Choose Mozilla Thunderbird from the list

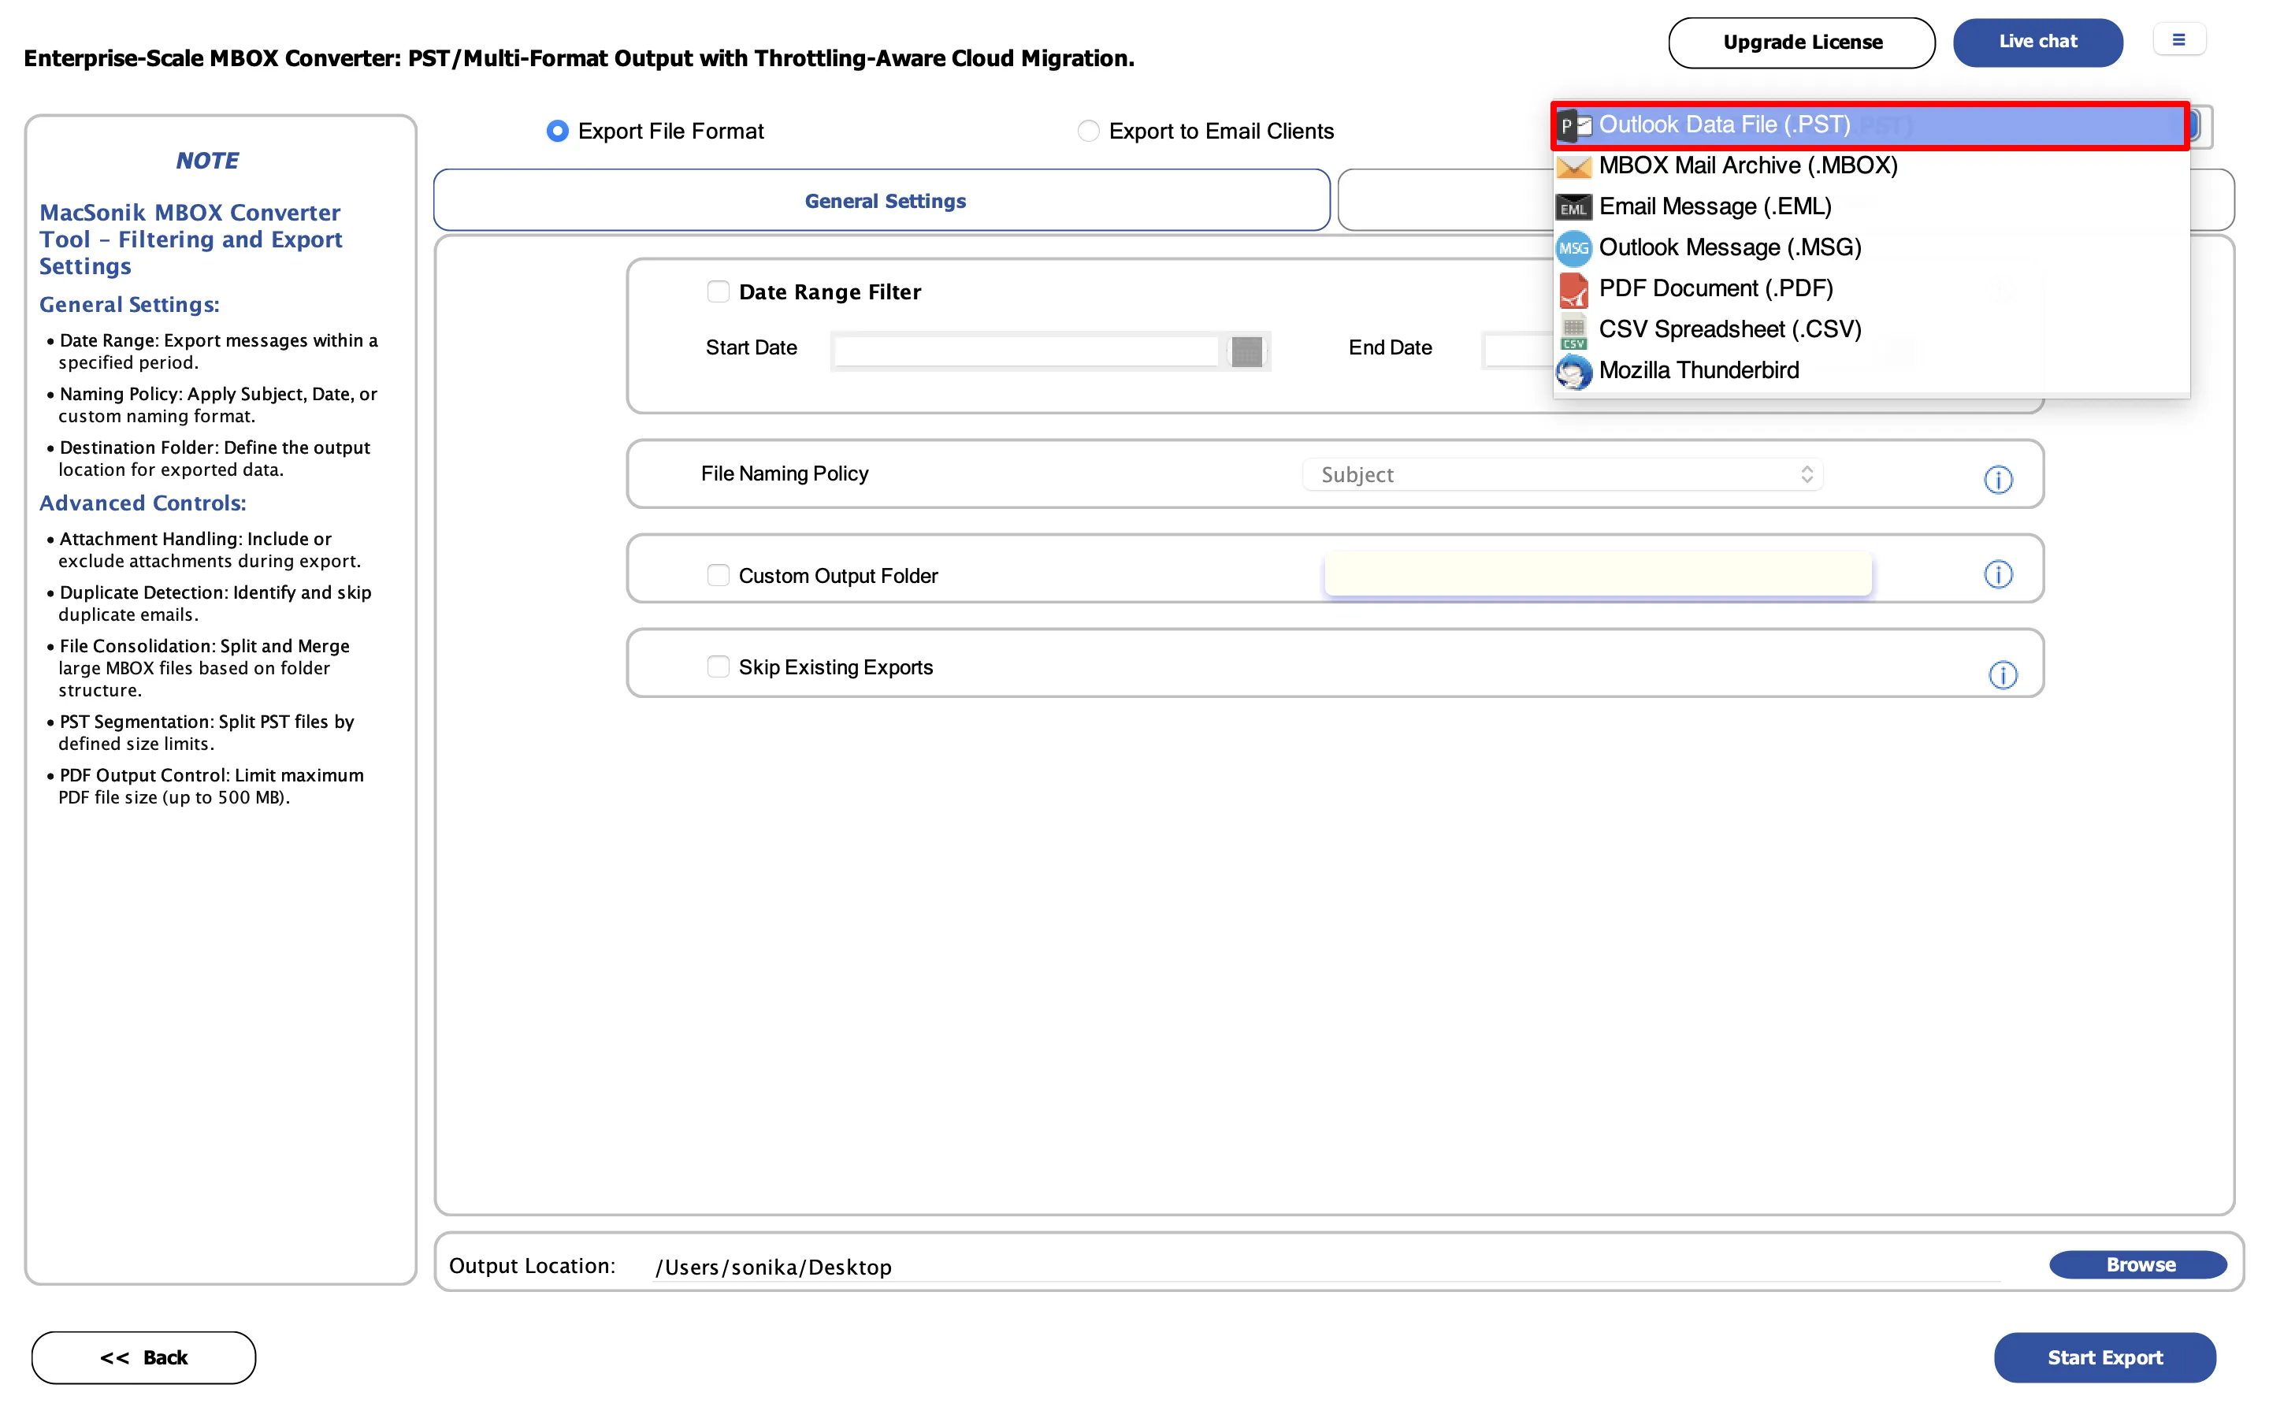[1870, 370]
